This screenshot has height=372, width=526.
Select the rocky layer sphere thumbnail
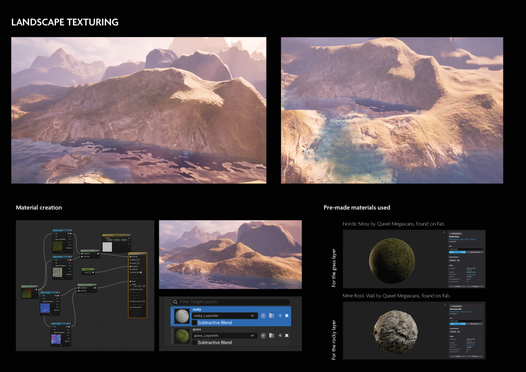point(182,316)
